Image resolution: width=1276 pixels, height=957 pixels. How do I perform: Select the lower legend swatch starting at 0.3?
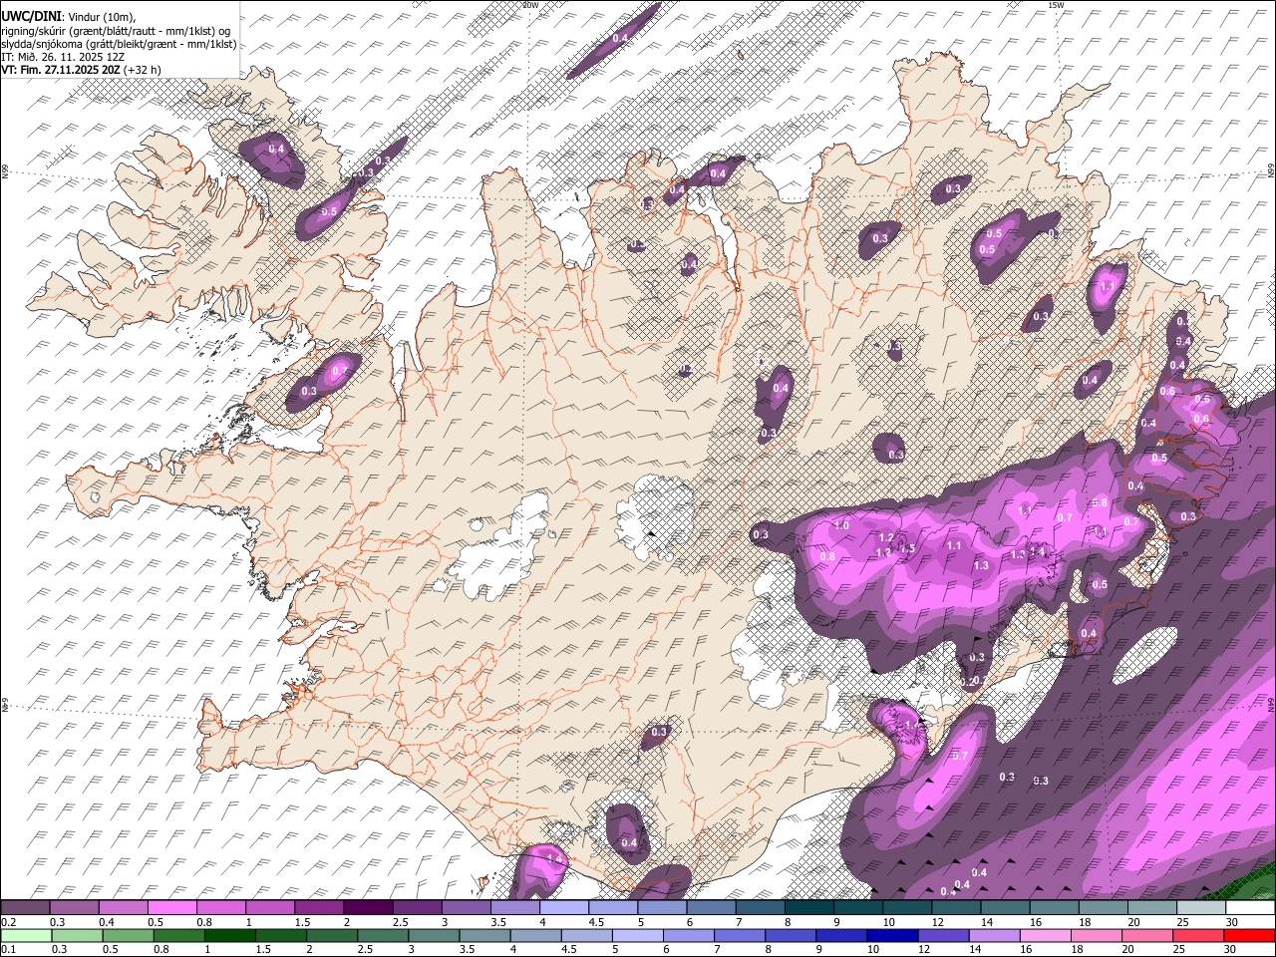pos(78,935)
